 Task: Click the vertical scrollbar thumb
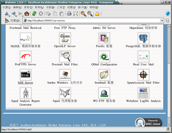[169, 90]
